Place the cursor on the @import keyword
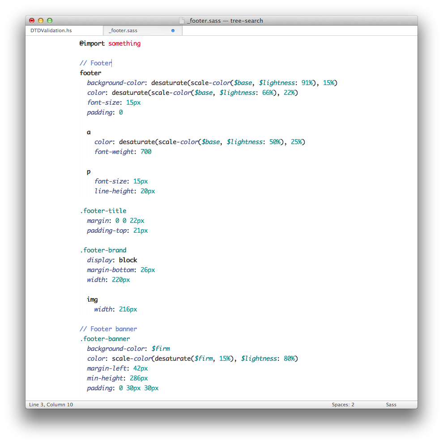 (x=92, y=43)
